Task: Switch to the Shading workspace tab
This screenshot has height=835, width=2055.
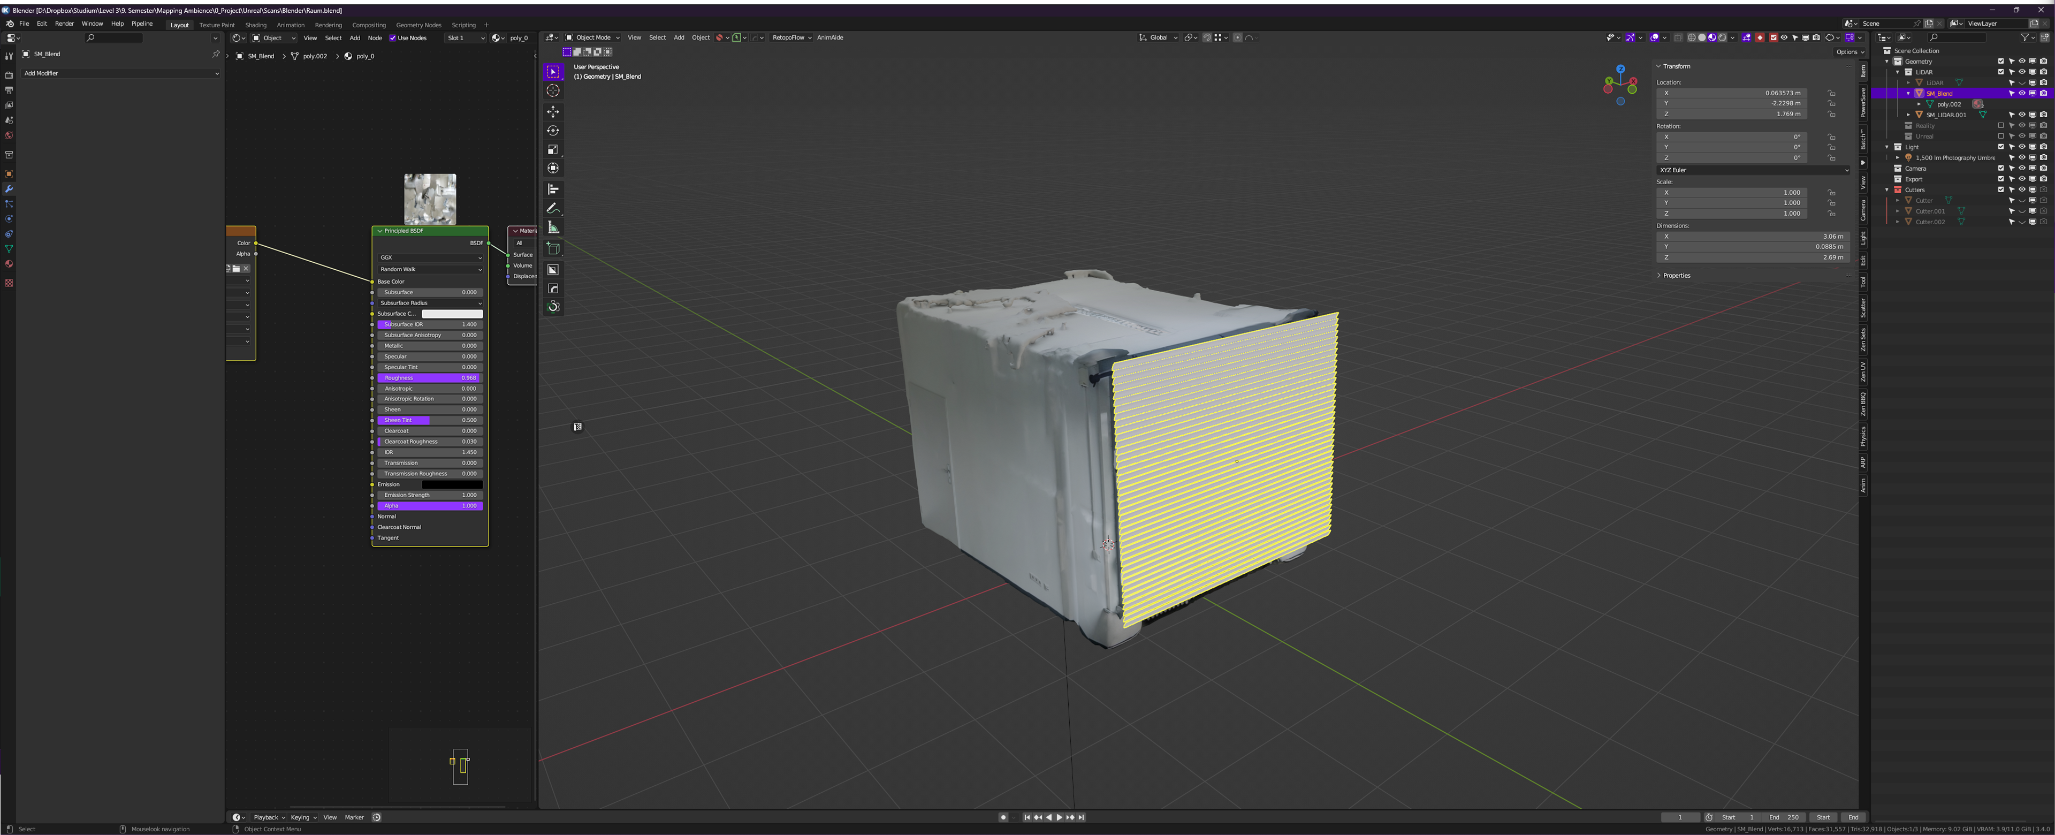Action: (255, 25)
